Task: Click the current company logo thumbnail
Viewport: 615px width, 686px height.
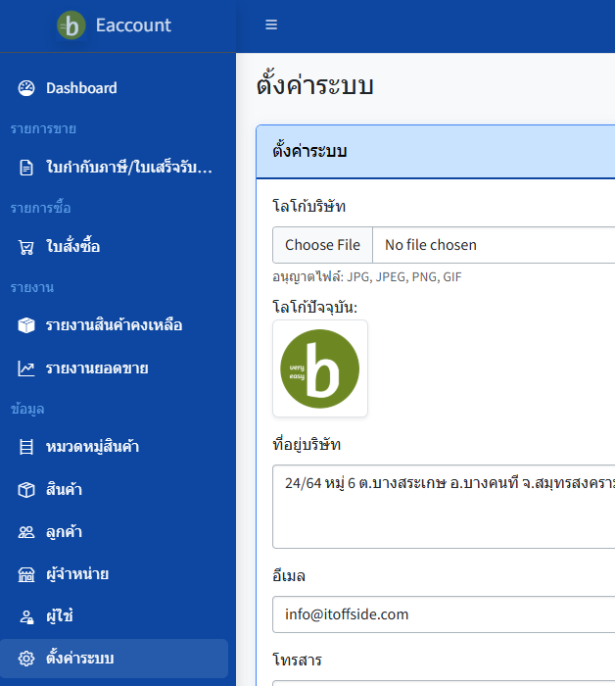Action: 320,368
